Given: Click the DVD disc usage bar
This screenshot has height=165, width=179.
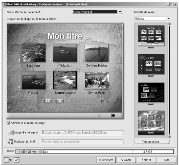Looking at the screenshot, I should 95,151.
